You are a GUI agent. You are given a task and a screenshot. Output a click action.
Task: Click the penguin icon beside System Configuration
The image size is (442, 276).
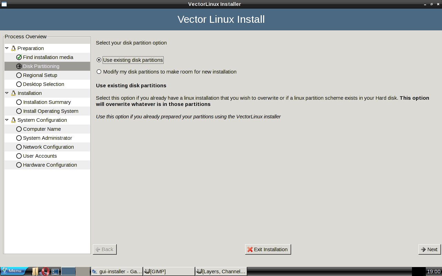[13, 120]
